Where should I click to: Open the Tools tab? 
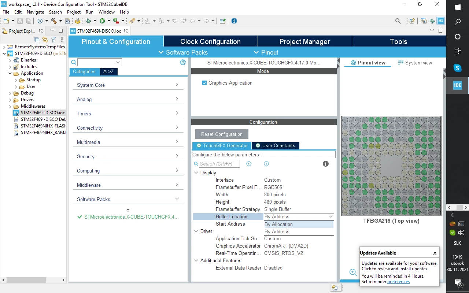399,41
